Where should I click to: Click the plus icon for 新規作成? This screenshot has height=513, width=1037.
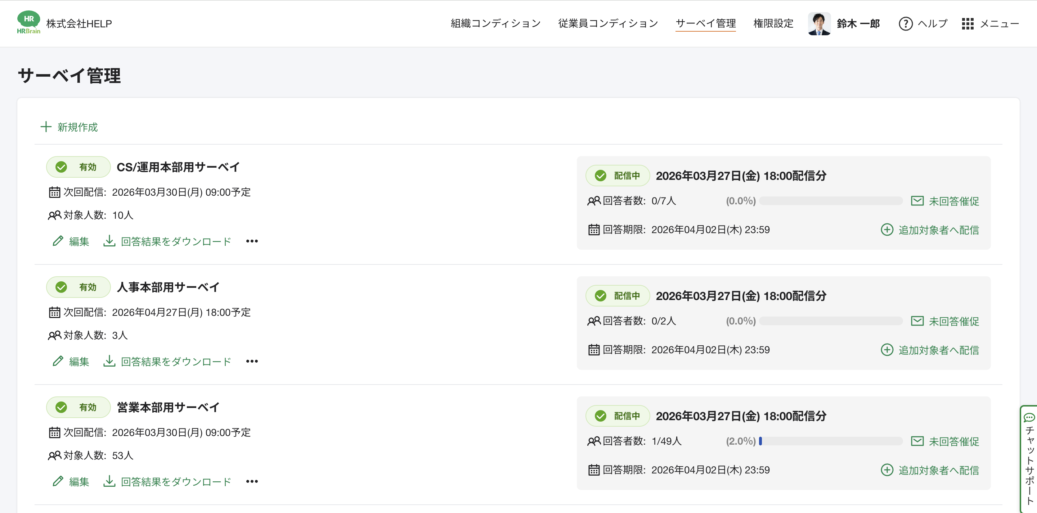[46, 127]
